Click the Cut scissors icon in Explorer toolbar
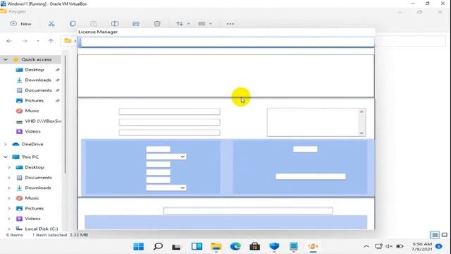 pyautogui.click(x=51, y=24)
